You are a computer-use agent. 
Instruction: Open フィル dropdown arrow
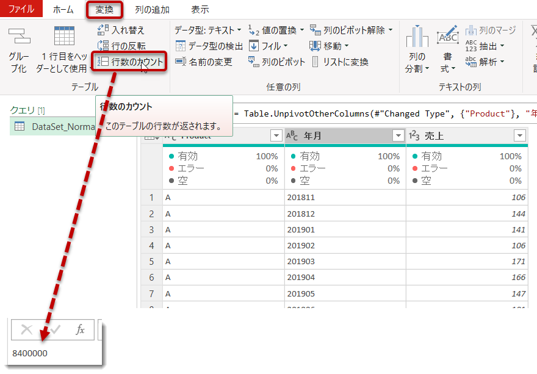pyautogui.click(x=286, y=46)
